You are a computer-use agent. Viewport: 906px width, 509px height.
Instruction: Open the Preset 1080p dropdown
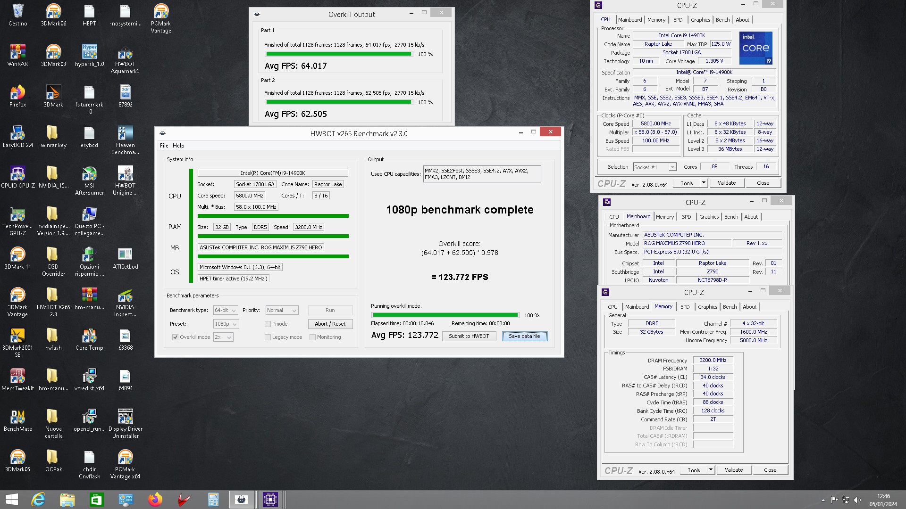(226, 324)
